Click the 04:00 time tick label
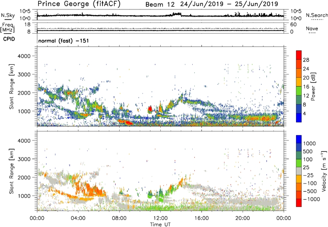This screenshot has height=227, width=328. tap(78, 218)
